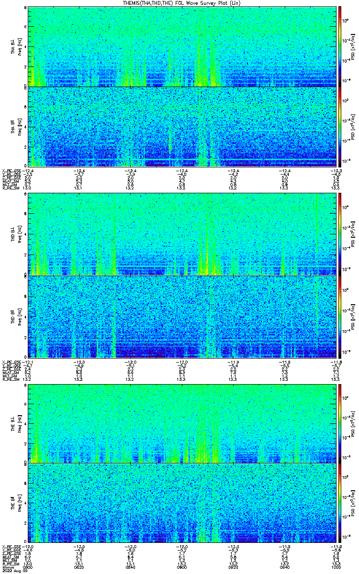Click the PSD color bar beside THA B-perpendicular
This screenshot has width=359, height=574.
pos(340,46)
